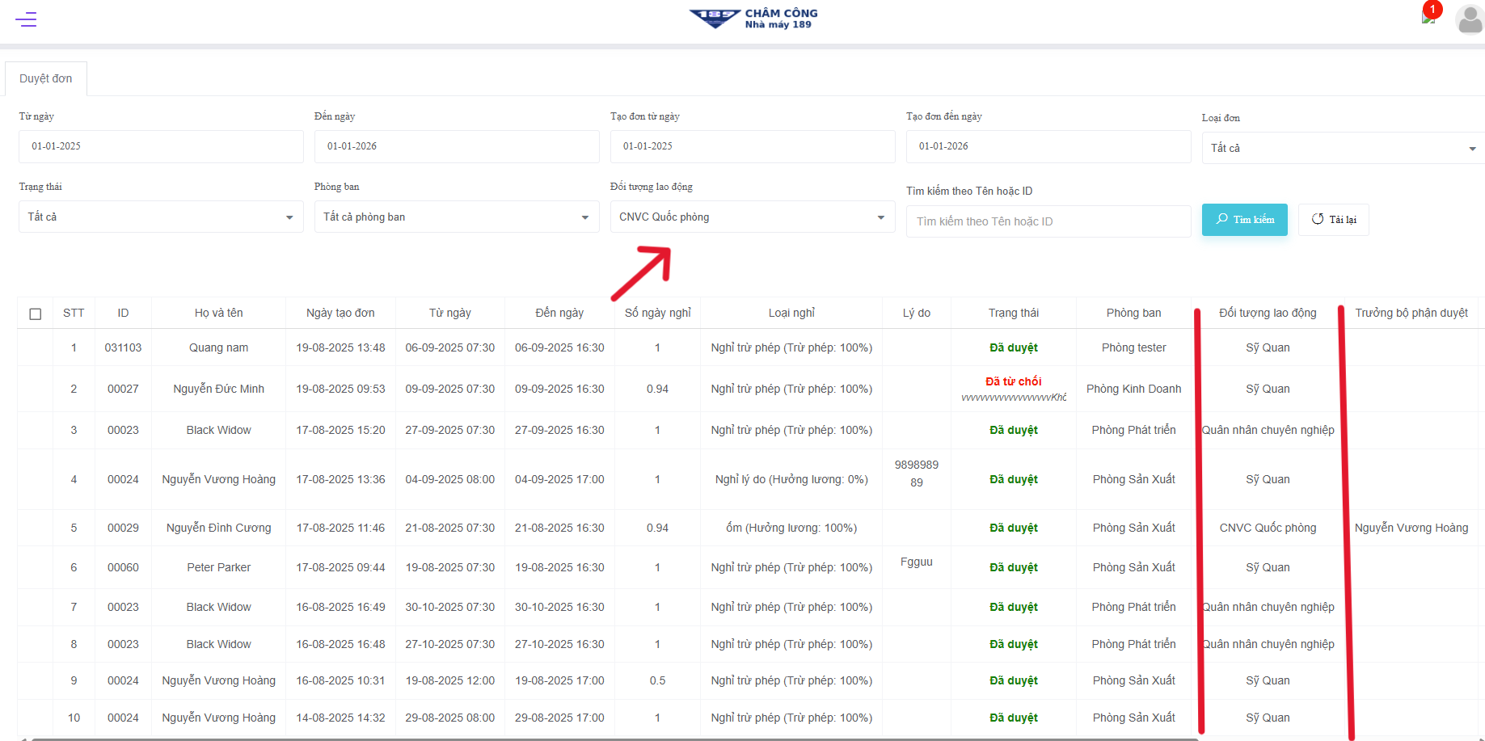Click the Tải lại reload button

tap(1333, 220)
